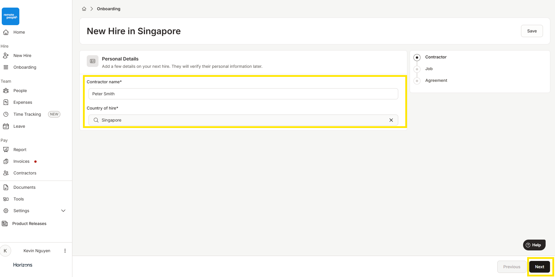Click the Invoices sidebar icon
The image size is (555, 277).
[x=6, y=161]
